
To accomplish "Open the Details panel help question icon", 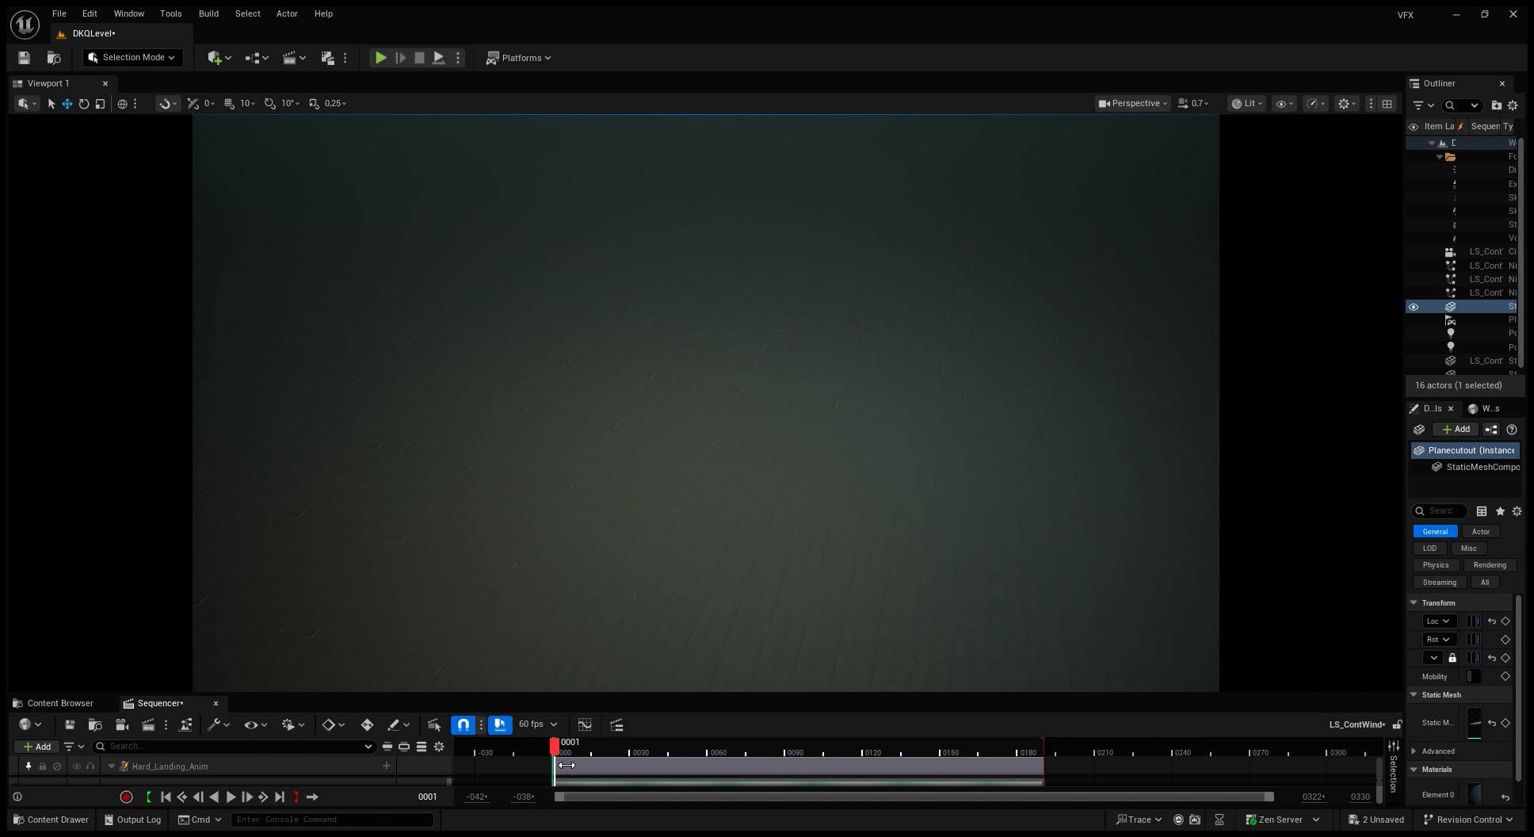I will point(1512,430).
